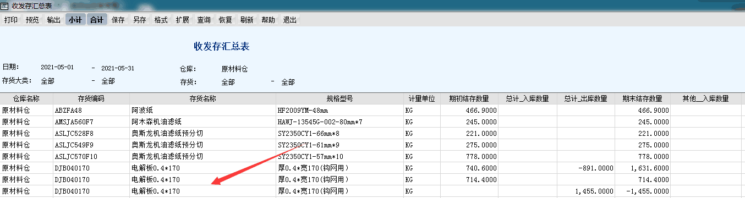Click 保存 to save the format
This screenshot has width=745, height=198.
(x=118, y=20)
